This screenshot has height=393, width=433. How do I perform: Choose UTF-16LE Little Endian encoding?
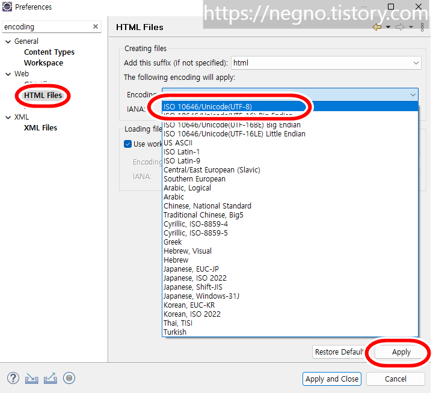[x=290, y=134]
